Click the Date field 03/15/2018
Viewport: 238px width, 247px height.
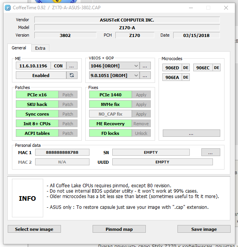point(196,35)
